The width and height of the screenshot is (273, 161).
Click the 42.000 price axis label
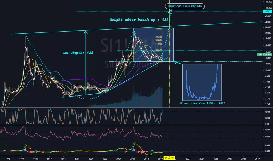268,33
